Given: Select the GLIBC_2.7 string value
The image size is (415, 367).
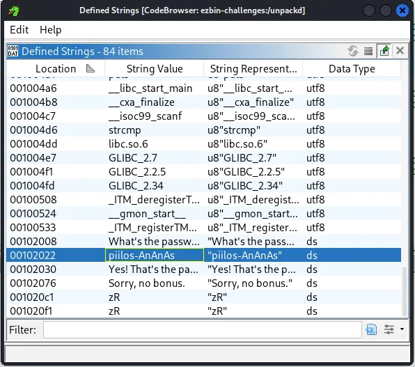Looking at the screenshot, I should 133,158.
